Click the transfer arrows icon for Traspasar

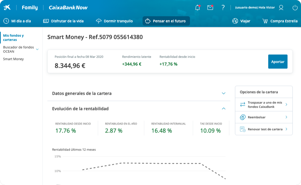click(x=243, y=104)
